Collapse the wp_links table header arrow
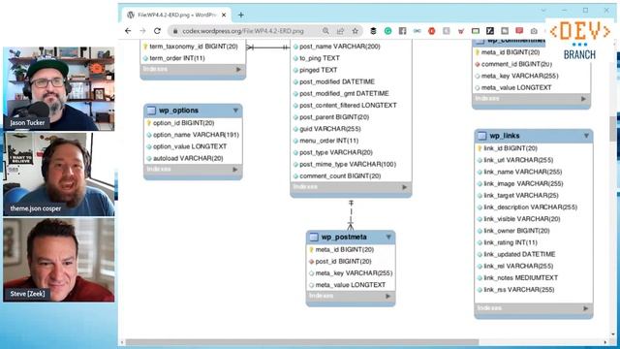The image size is (620, 349). [x=586, y=136]
